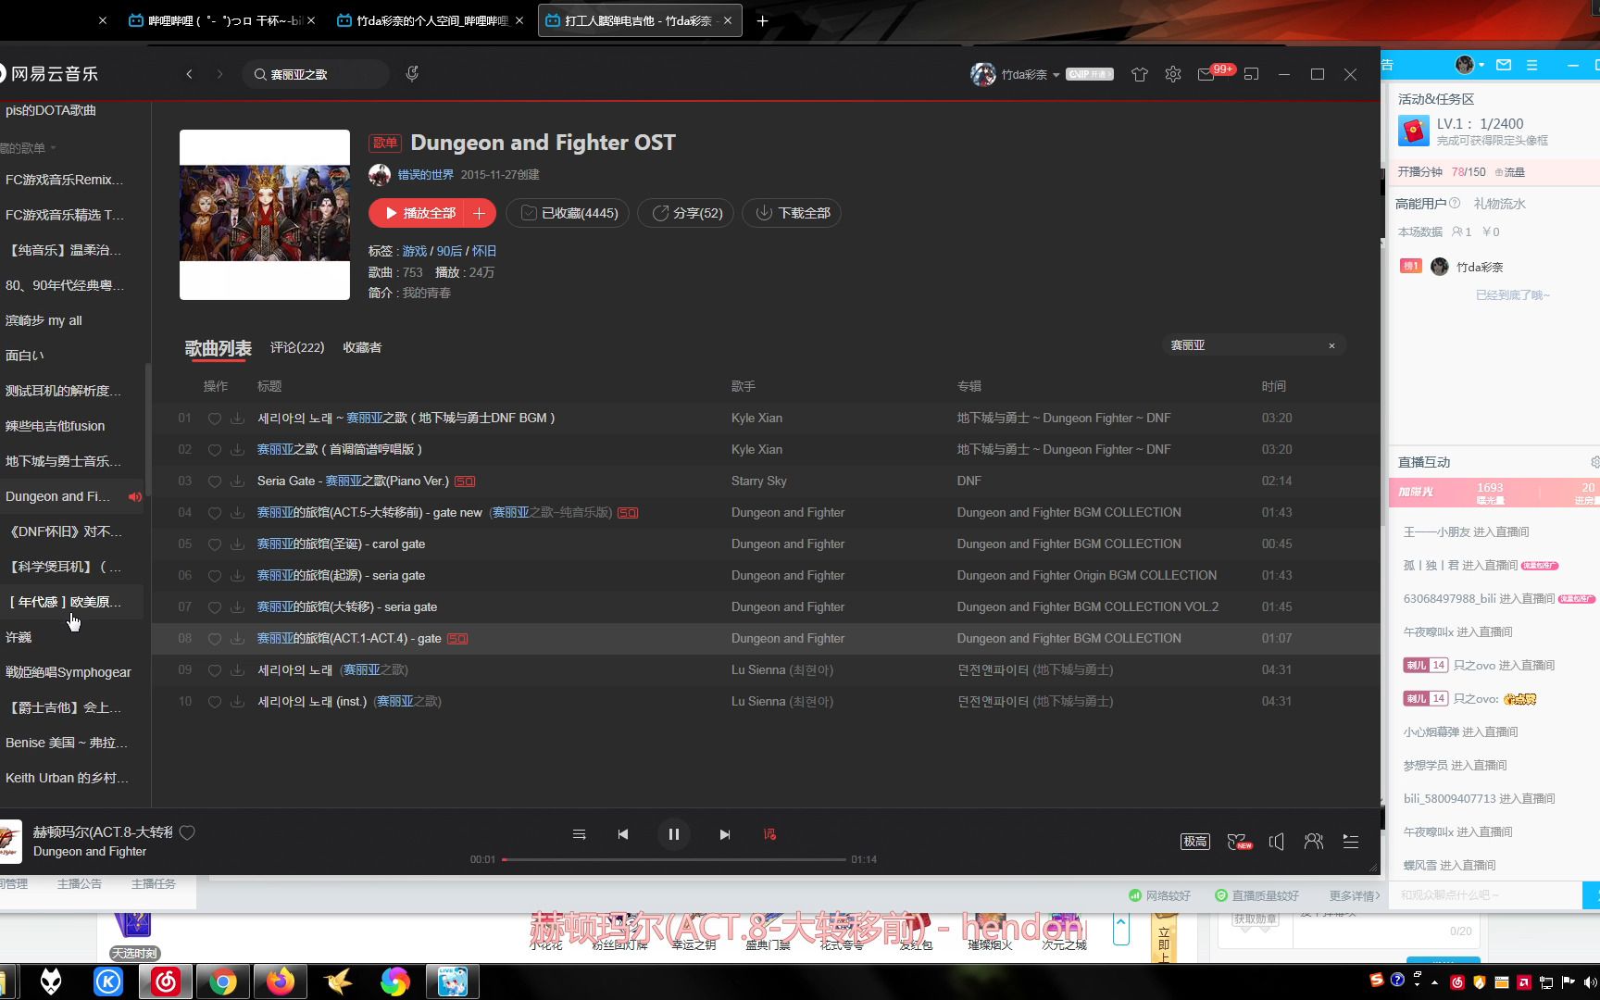Open Google Chrome from the taskbar

222,981
